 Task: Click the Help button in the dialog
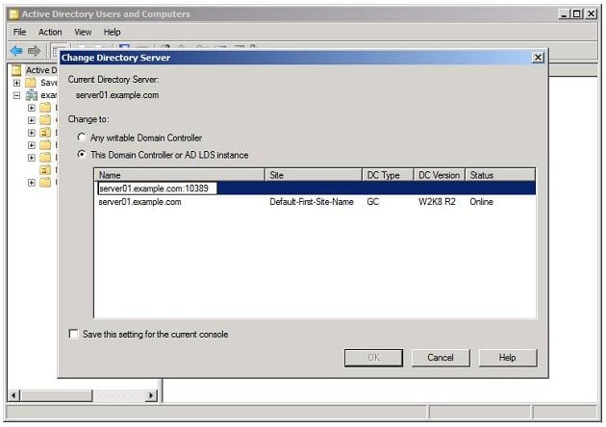click(508, 358)
